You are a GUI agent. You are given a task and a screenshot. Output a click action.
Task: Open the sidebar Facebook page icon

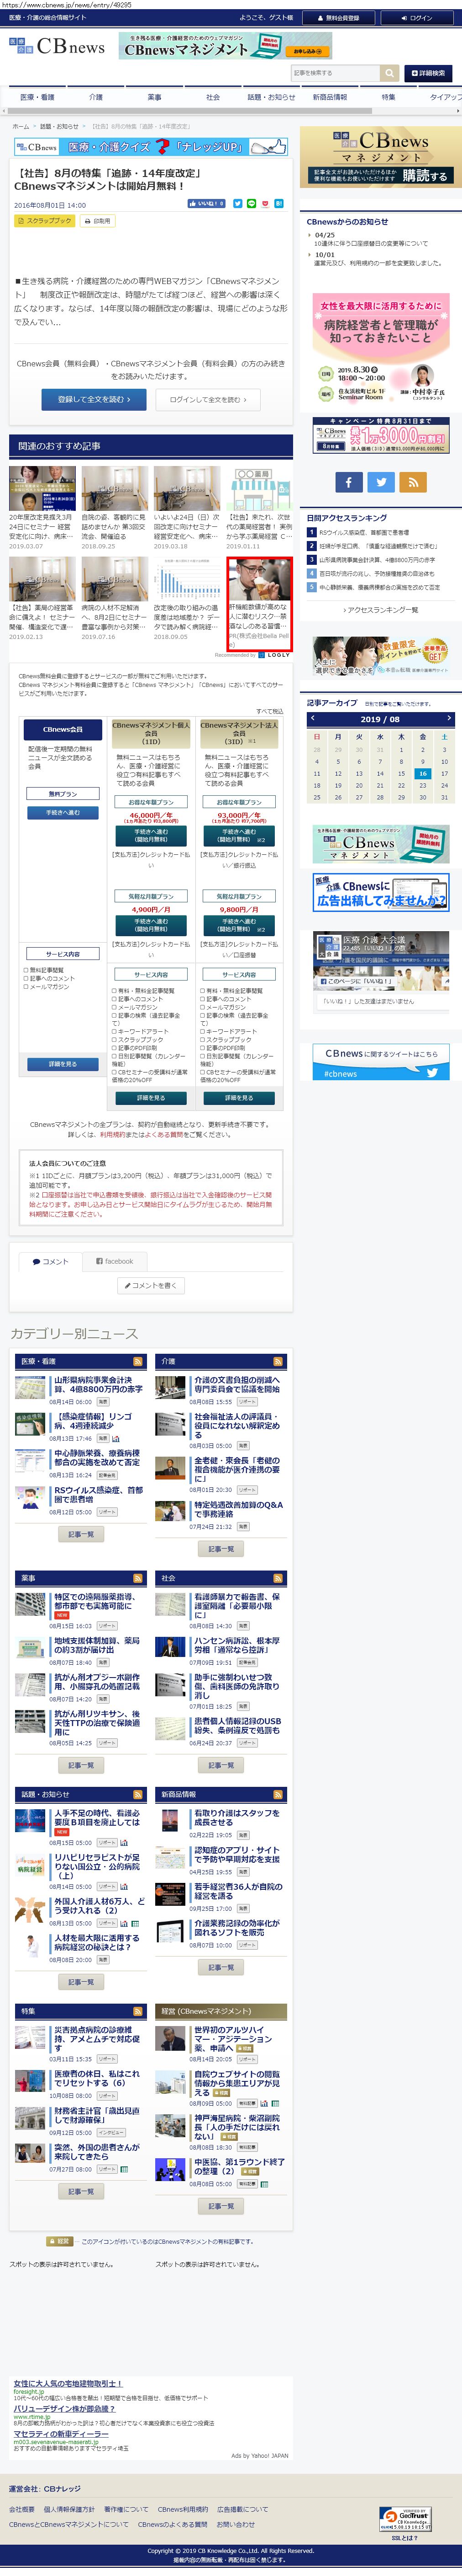click(348, 483)
